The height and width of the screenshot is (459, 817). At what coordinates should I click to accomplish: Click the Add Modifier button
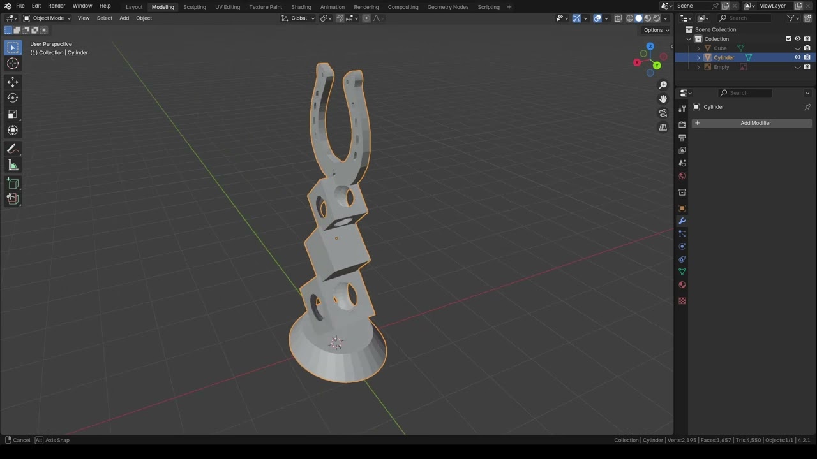click(x=752, y=123)
